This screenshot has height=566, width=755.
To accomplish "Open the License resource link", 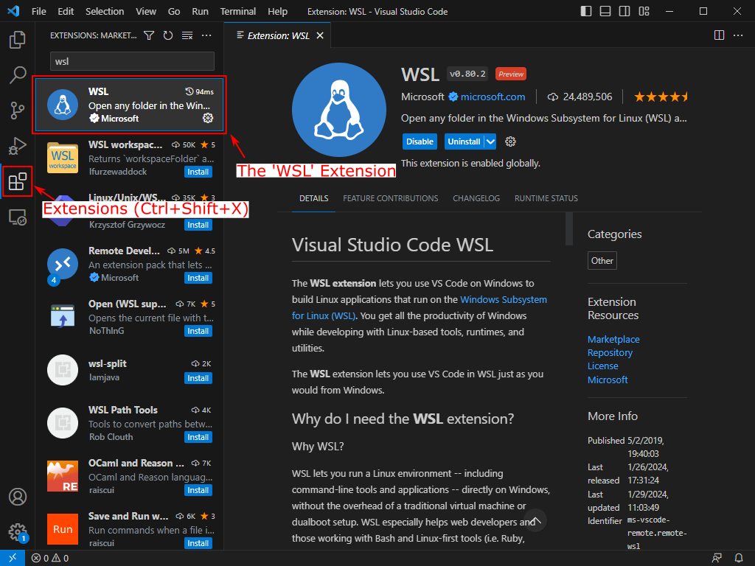I will pyautogui.click(x=603, y=366).
